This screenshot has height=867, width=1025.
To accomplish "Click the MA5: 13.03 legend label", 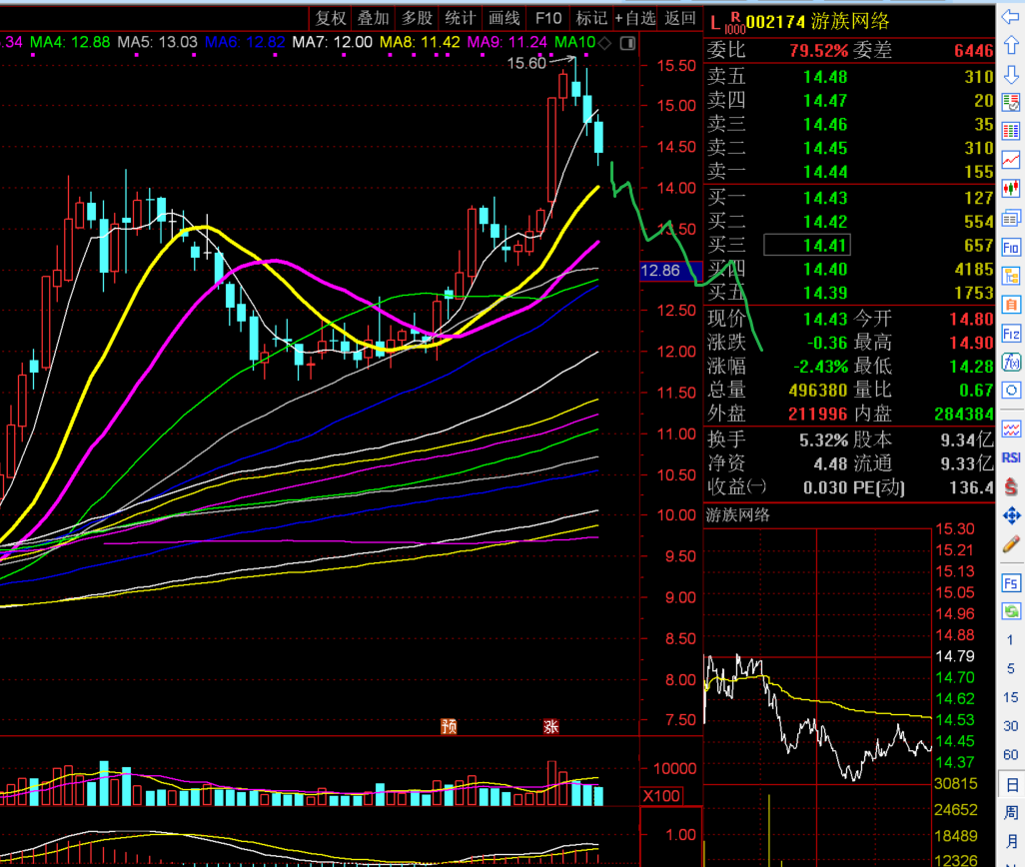I will [x=158, y=43].
